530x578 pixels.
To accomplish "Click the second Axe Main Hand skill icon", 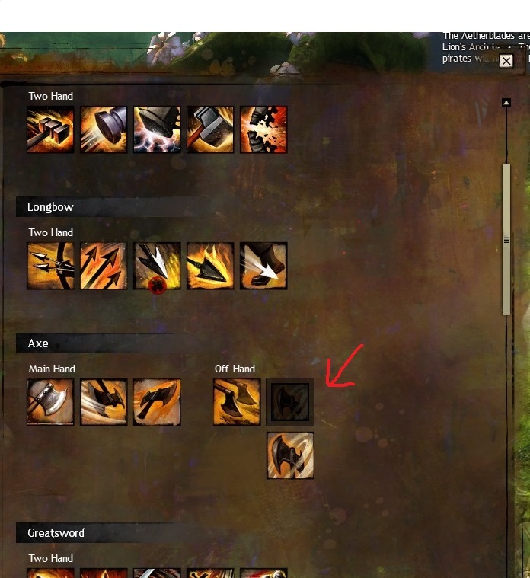I will (104, 402).
